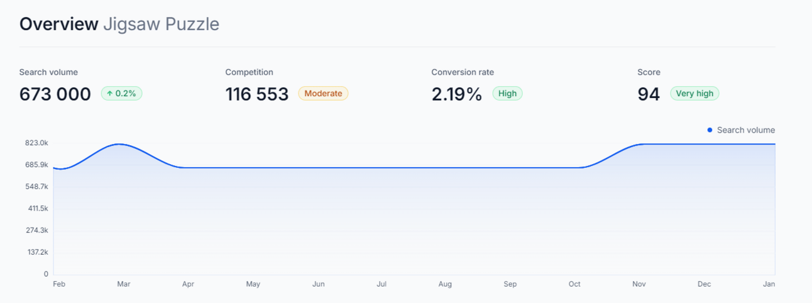
Task: Click the Jigsaw Puzzle keyword title
Action: pos(161,24)
